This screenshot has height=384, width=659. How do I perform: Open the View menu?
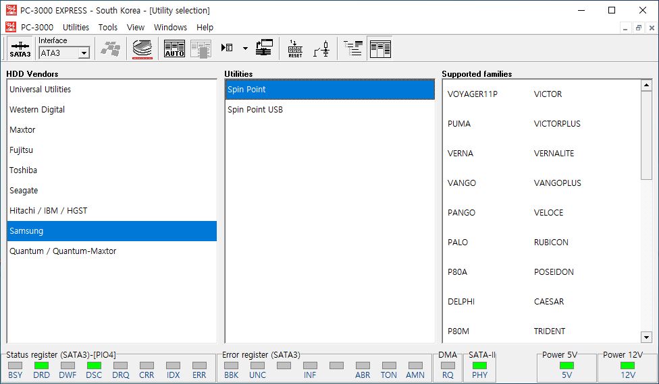135,27
